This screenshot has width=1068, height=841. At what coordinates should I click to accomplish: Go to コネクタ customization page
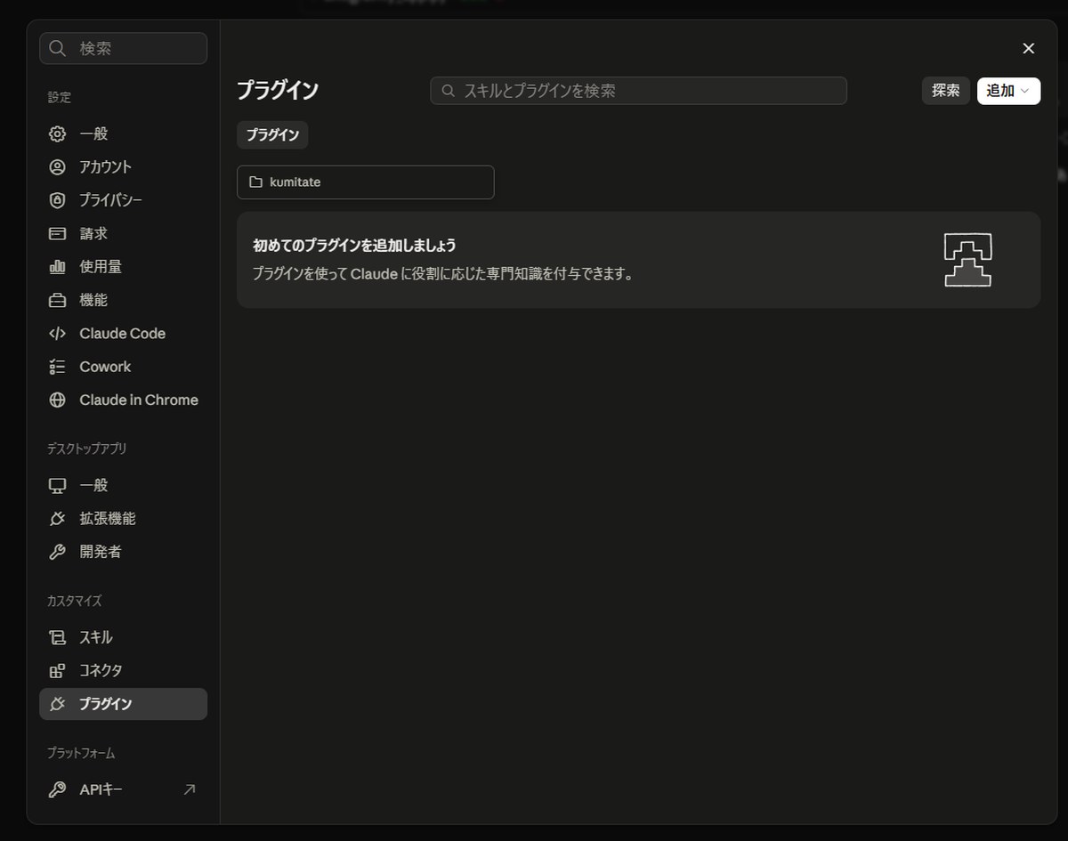pyautogui.click(x=123, y=671)
